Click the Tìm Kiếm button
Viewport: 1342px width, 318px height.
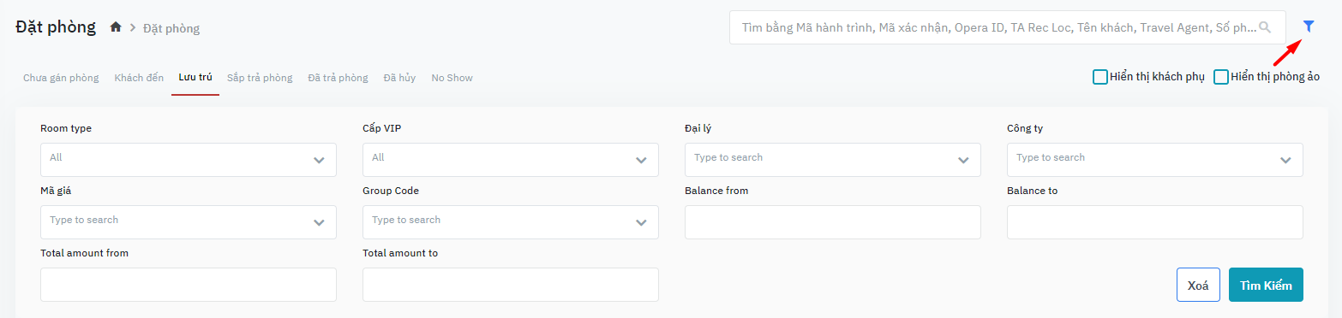[x=1266, y=285]
